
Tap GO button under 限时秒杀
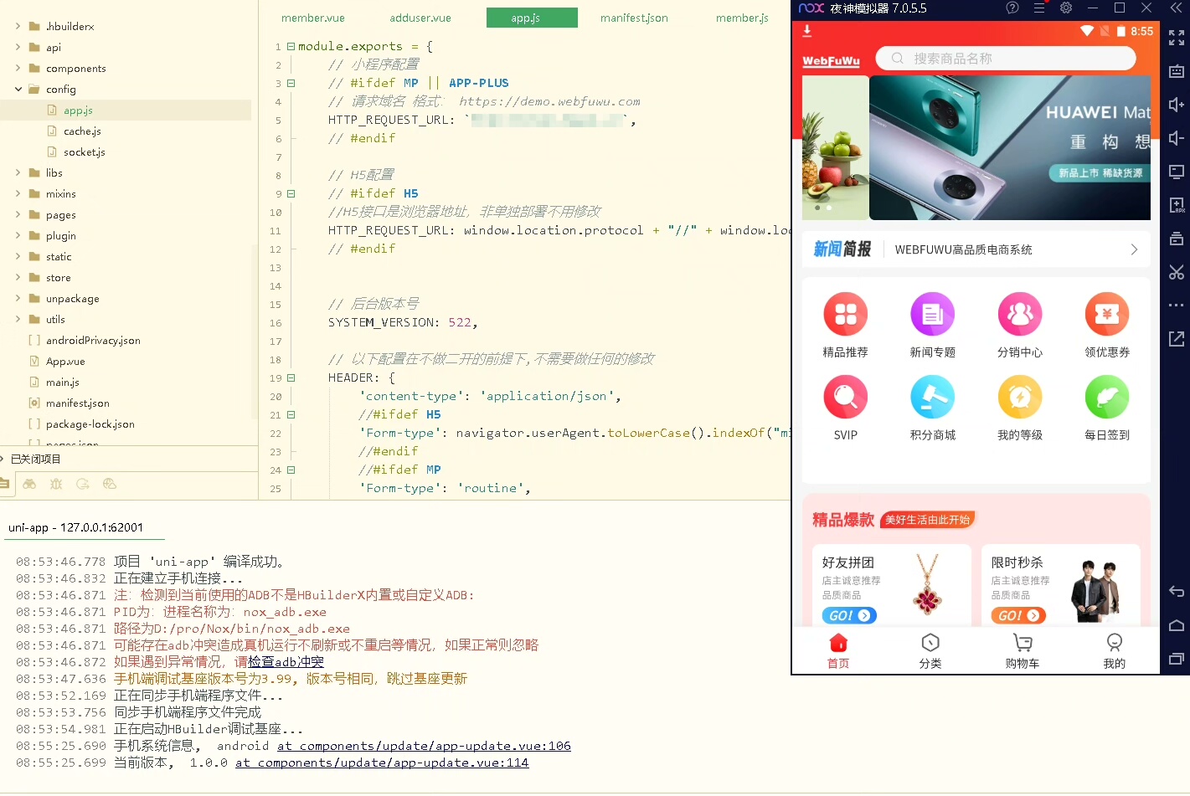pyautogui.click(x=1018, y=615)
